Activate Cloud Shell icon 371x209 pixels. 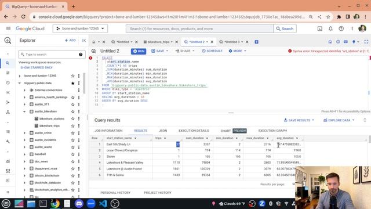tap(320, 28)
